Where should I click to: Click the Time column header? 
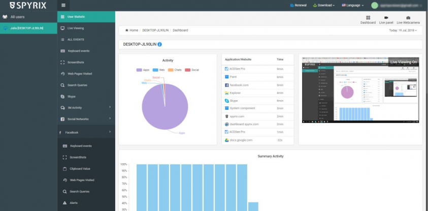click(x=280, y=59)
